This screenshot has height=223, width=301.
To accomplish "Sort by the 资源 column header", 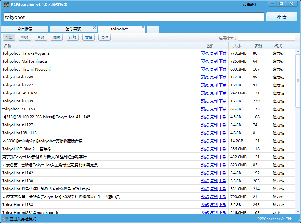I will (261, 46).
